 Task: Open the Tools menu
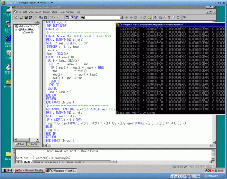point(62,12)
